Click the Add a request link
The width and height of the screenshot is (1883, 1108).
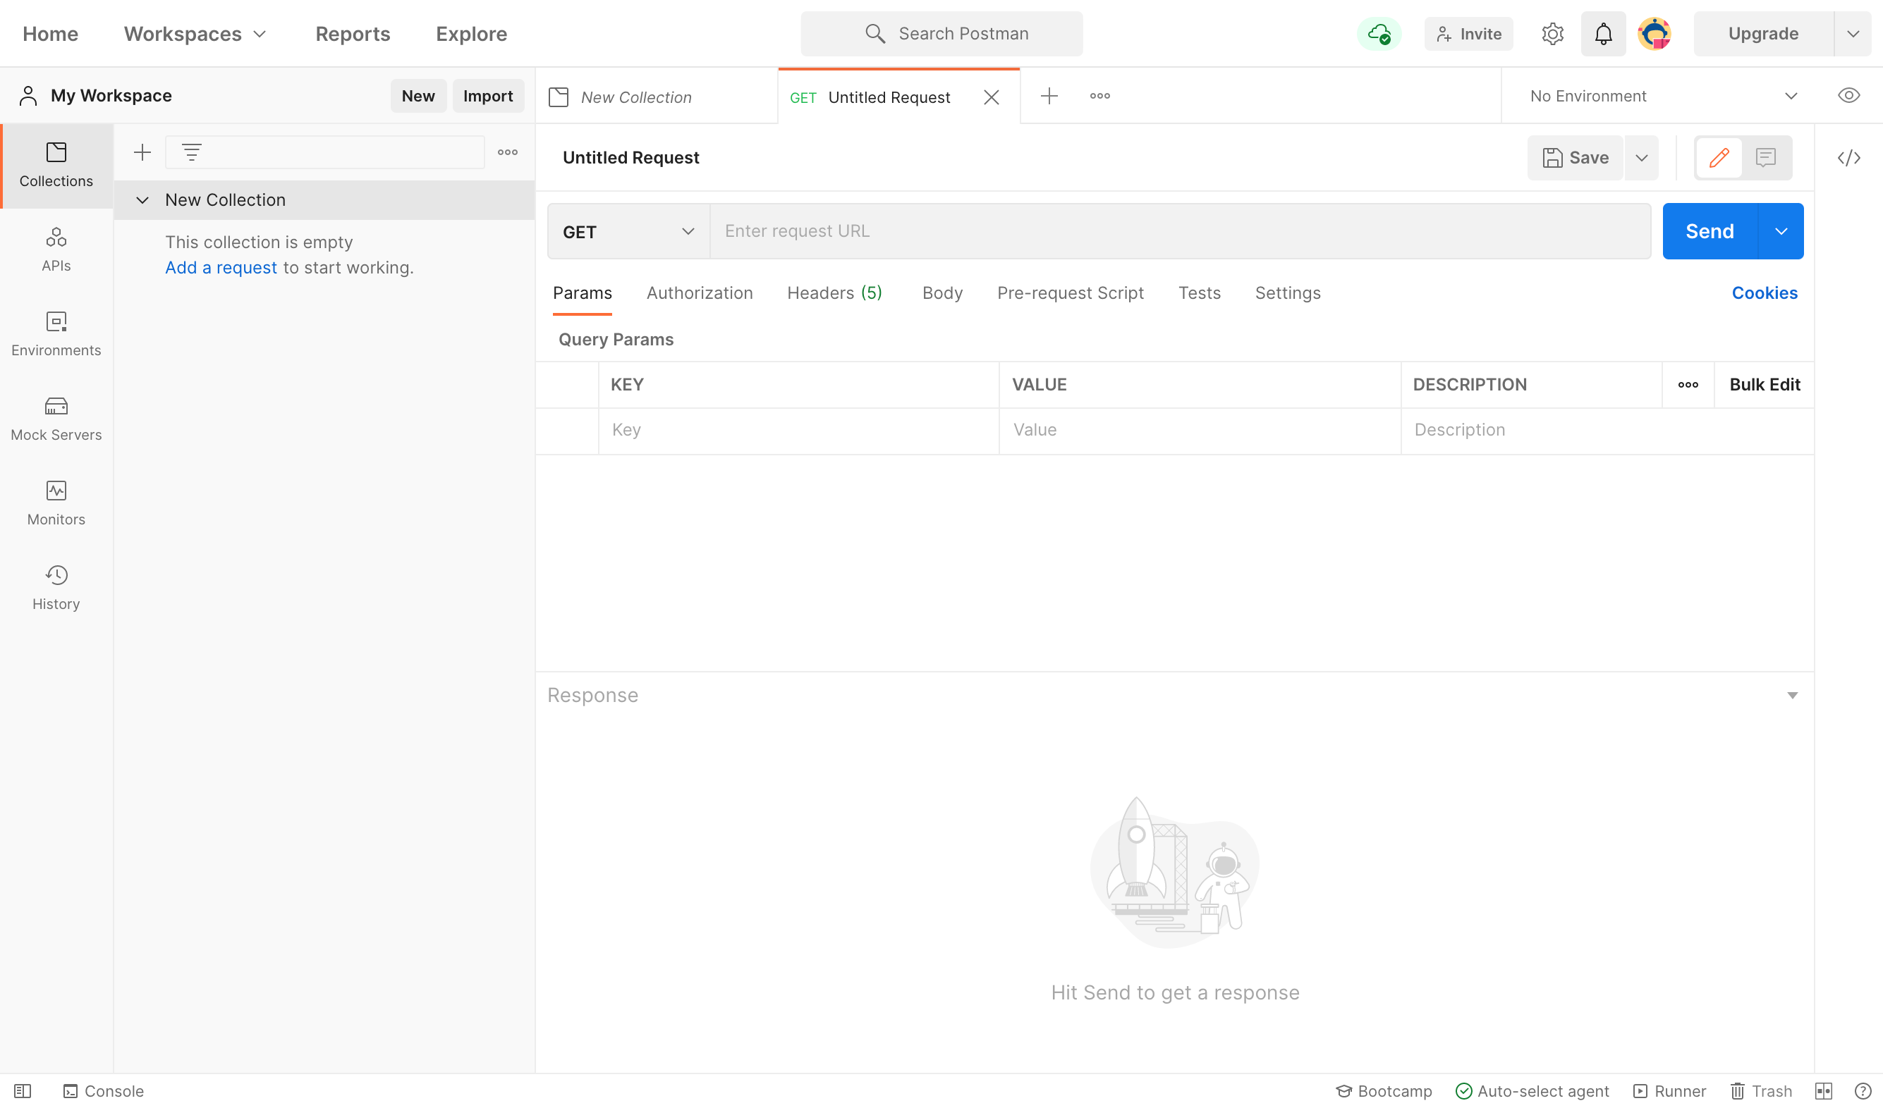[x=221, y=267]
